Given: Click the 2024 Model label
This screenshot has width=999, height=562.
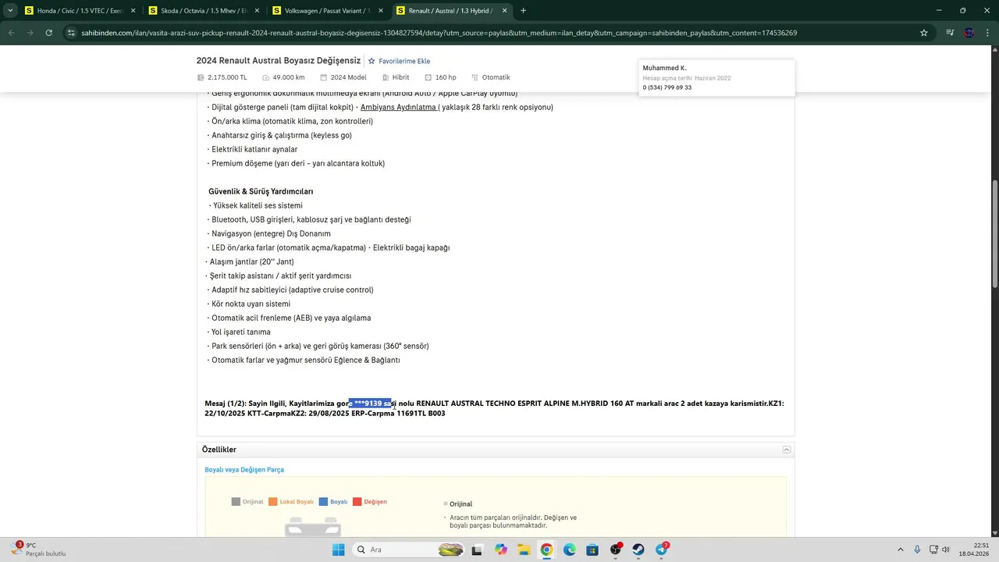Looking at the screenshot, I should click(x=348, y=77).
